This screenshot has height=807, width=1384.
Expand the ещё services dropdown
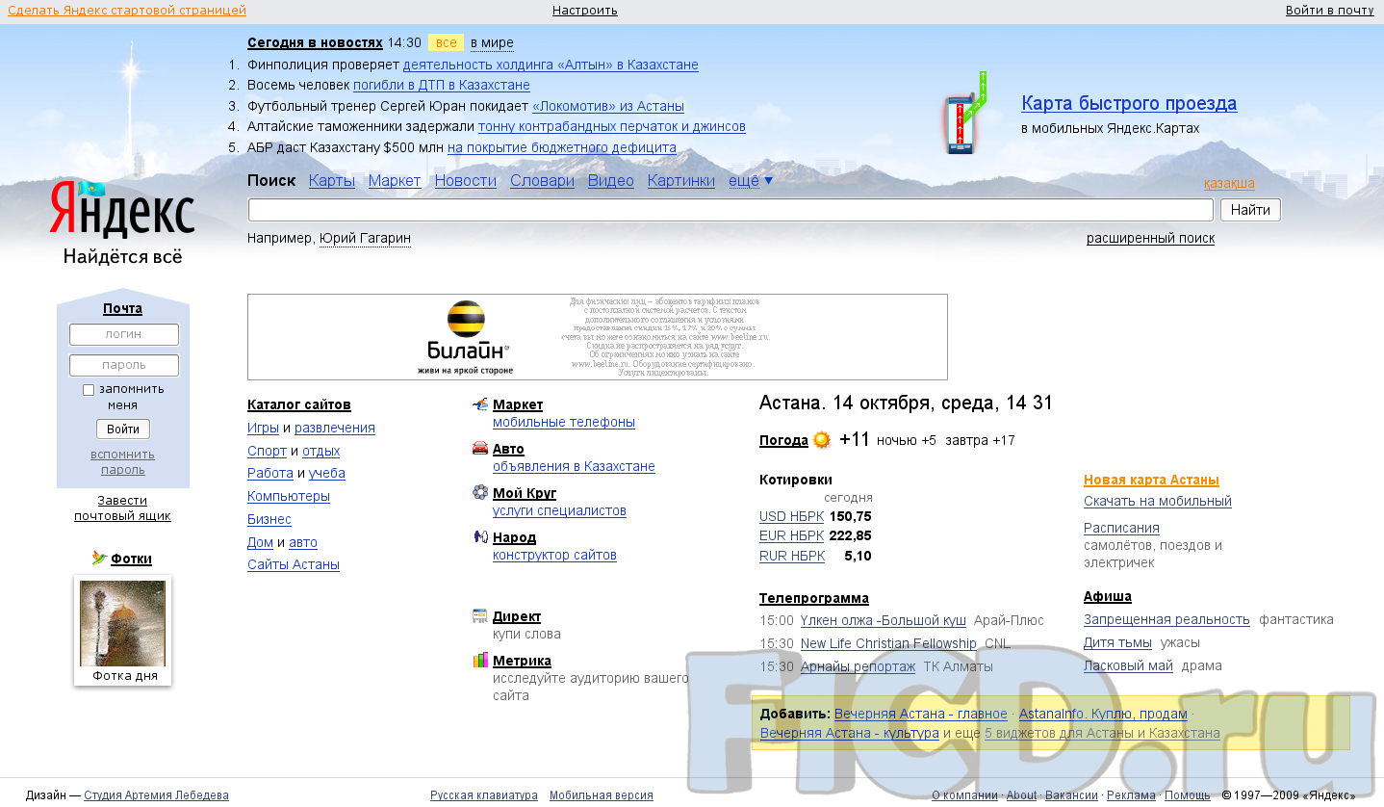(x=751, y=180)
